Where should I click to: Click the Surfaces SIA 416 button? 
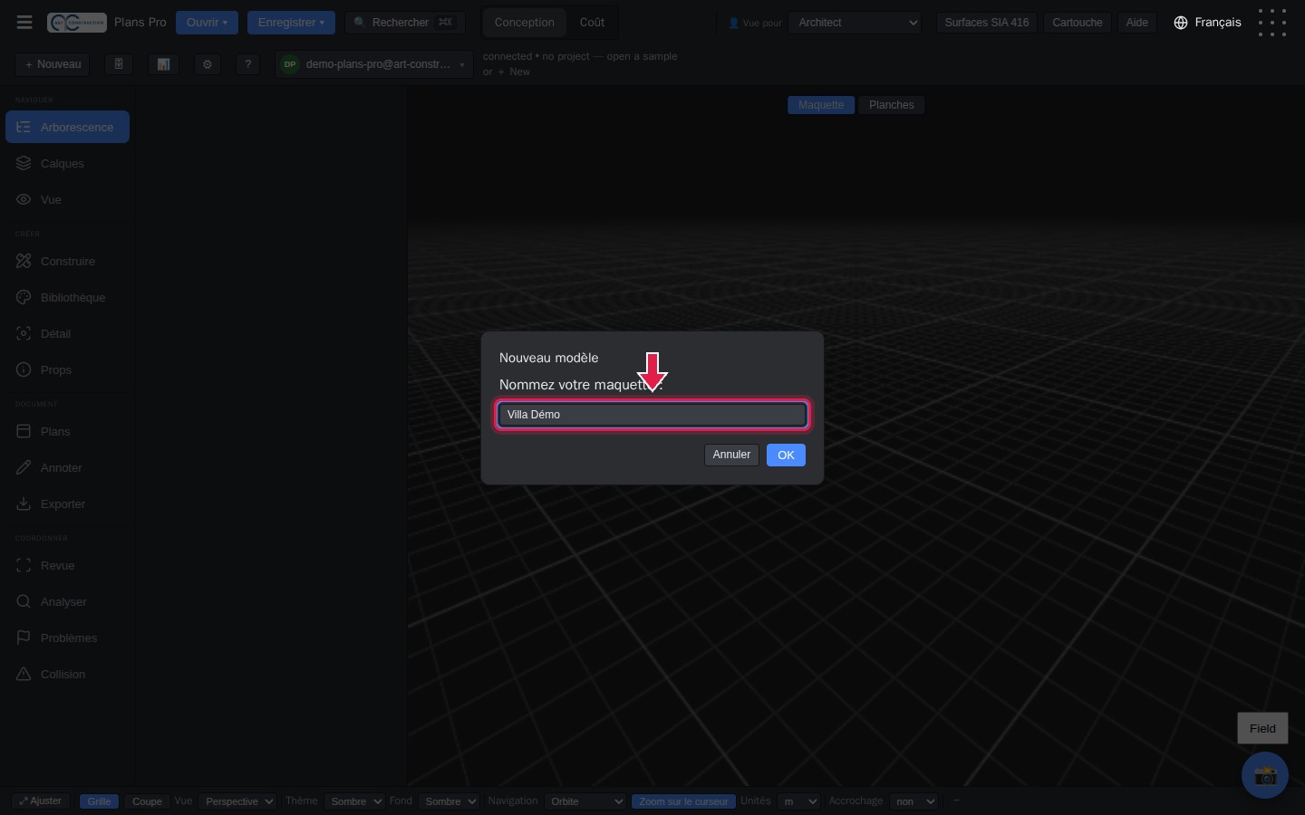click(987, 23)
